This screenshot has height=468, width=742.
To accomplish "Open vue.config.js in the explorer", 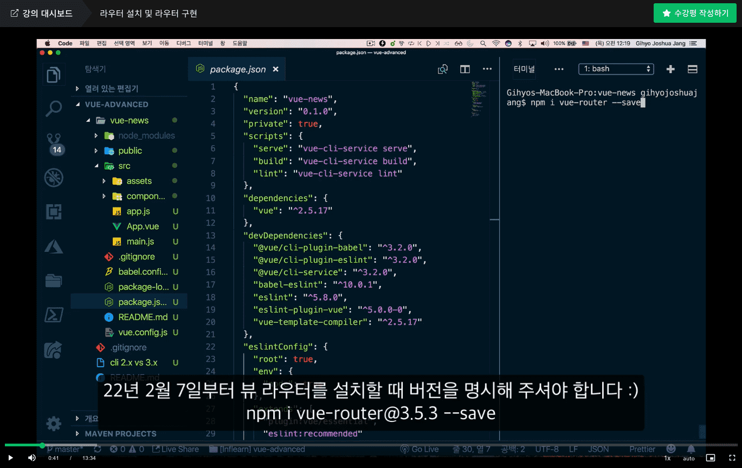I will point(143,332).
